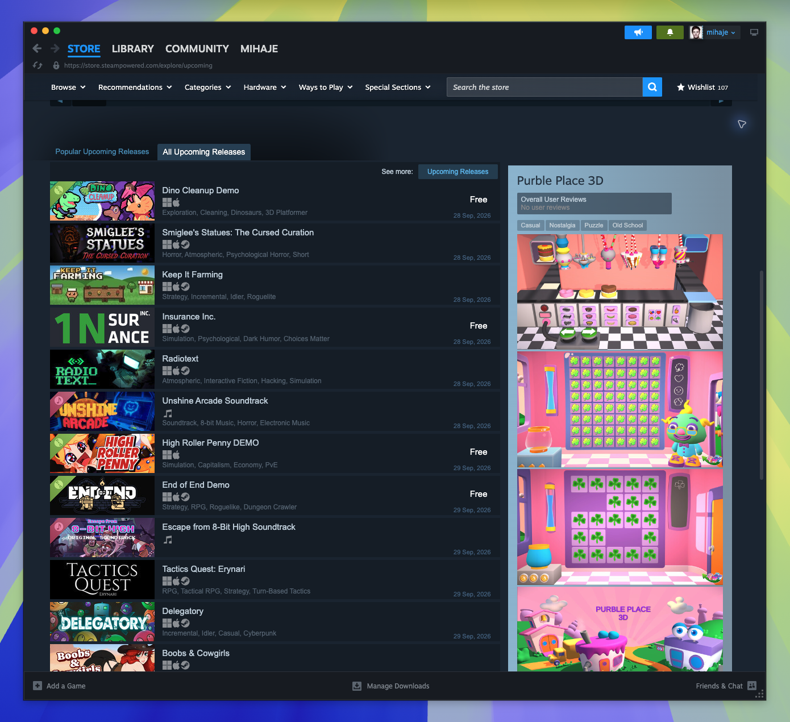Click the page vertical scrollbar
This screenshot has width=790, height=722.
coord(761,375)
